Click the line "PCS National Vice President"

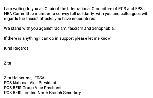(x=30, y=83)
